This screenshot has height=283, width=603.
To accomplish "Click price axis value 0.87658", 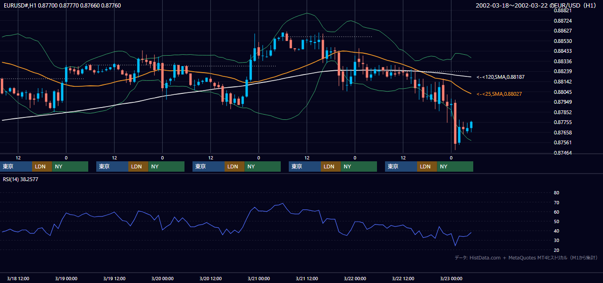I will 563,133.
